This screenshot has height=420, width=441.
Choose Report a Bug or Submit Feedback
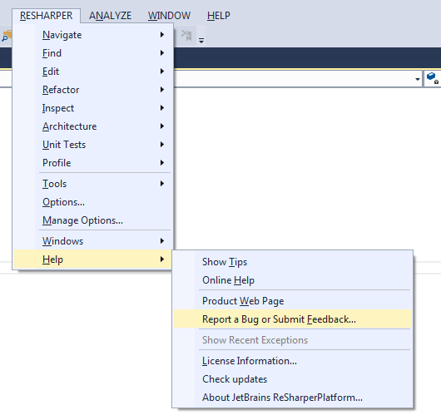click(292, 319)
